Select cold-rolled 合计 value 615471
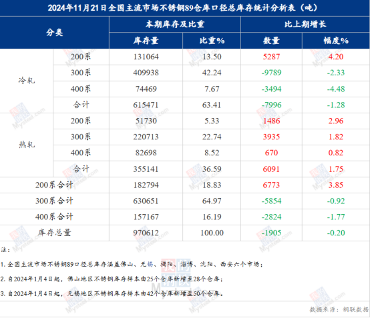 pos(146,105)
